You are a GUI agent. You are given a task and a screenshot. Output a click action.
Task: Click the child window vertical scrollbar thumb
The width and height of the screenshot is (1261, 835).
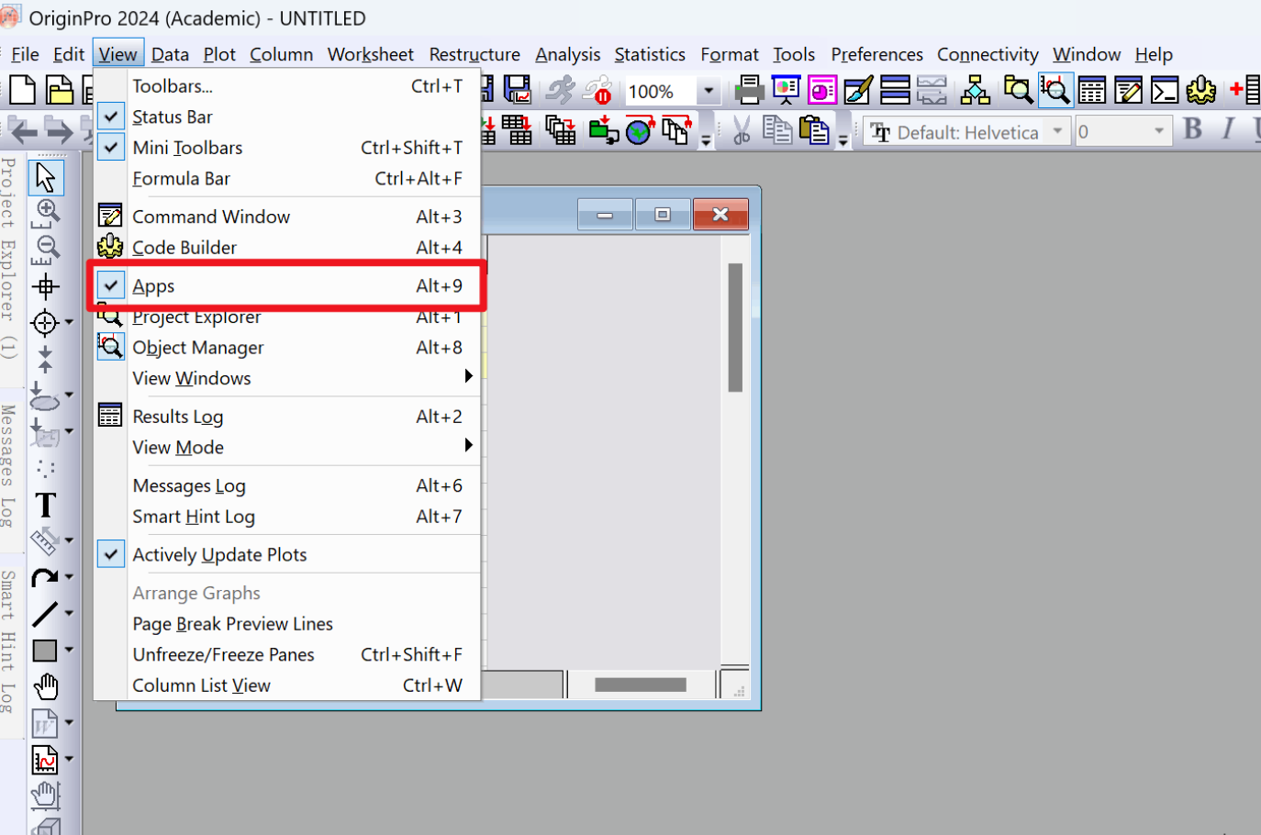tap(735, 328)
